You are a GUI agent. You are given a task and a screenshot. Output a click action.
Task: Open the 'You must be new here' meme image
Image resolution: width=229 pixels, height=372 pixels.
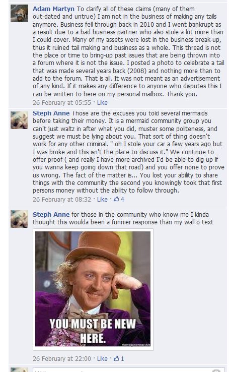[93, 289]
